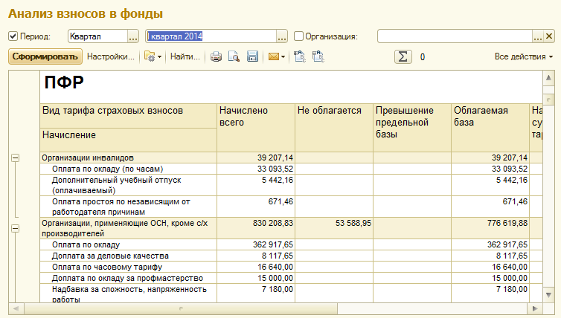Collapse the Организации инвалидов group
Viewport: 561px width, 318px height.
tap(16, 158)
